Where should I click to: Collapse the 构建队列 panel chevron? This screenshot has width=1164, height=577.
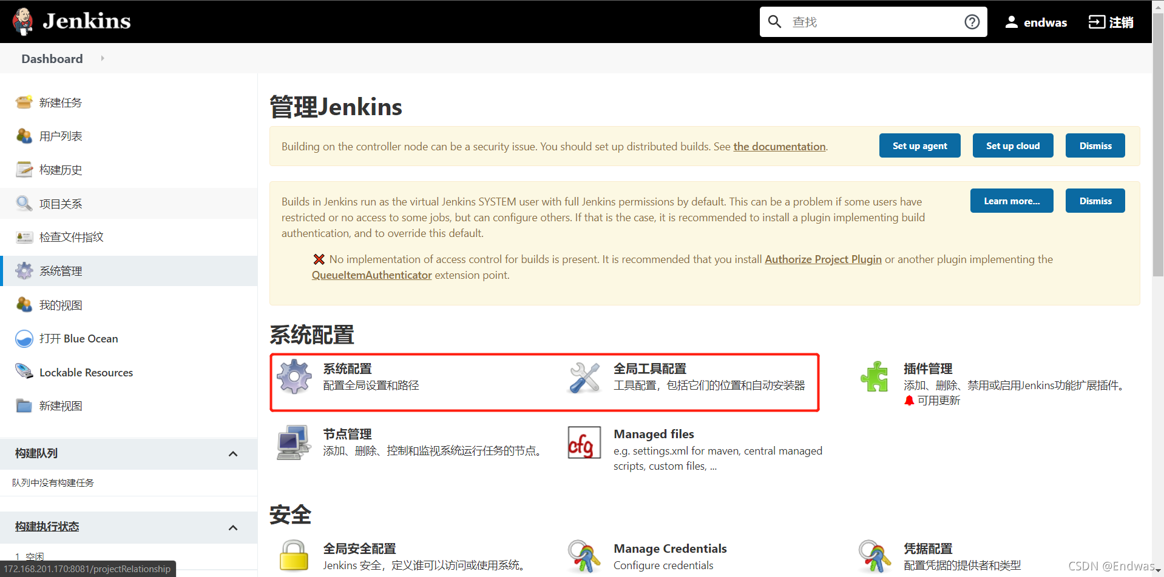tap(233, 454)
